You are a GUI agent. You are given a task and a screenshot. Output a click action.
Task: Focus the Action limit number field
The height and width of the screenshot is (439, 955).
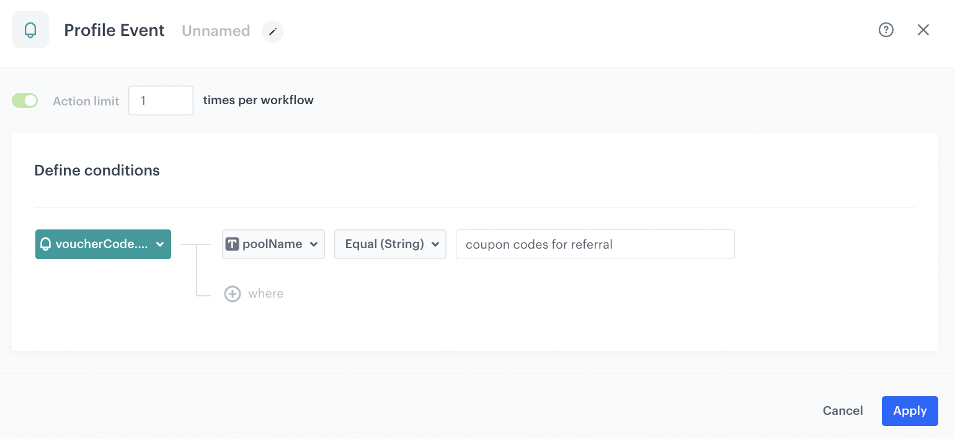tap(161, 100)
